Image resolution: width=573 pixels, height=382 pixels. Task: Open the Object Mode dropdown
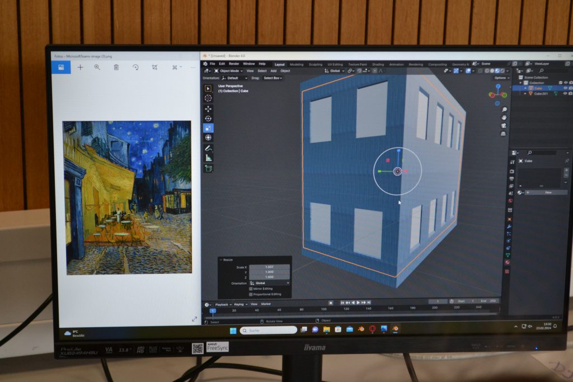[229, 71]
